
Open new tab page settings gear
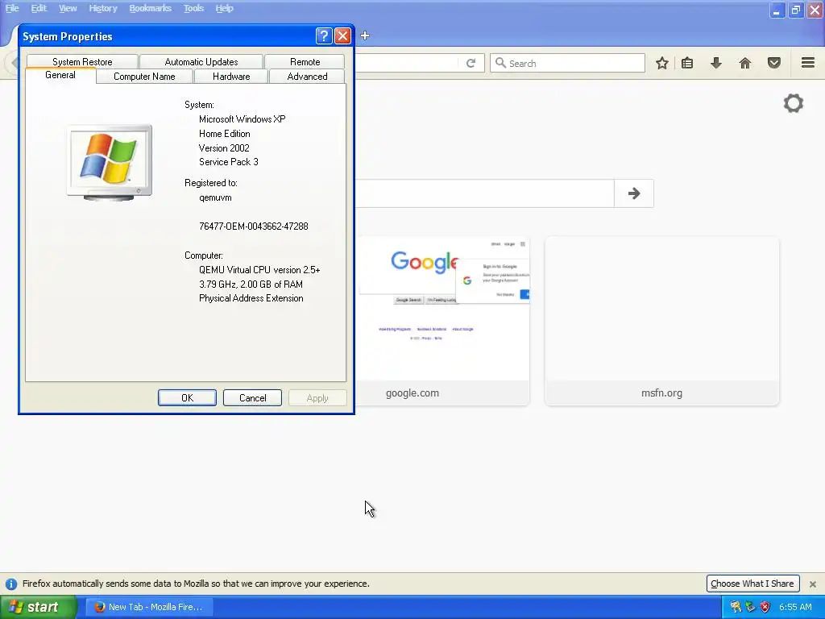794,103
